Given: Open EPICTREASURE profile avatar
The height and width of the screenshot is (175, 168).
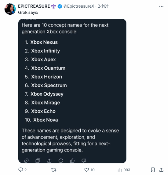Looking at the screenshot, I should [x=10, y=9].
